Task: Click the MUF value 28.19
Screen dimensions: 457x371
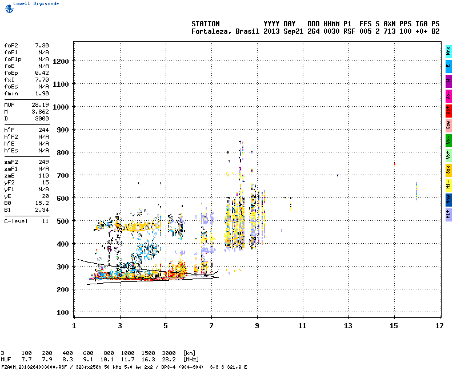Action: tap(40, 105)
